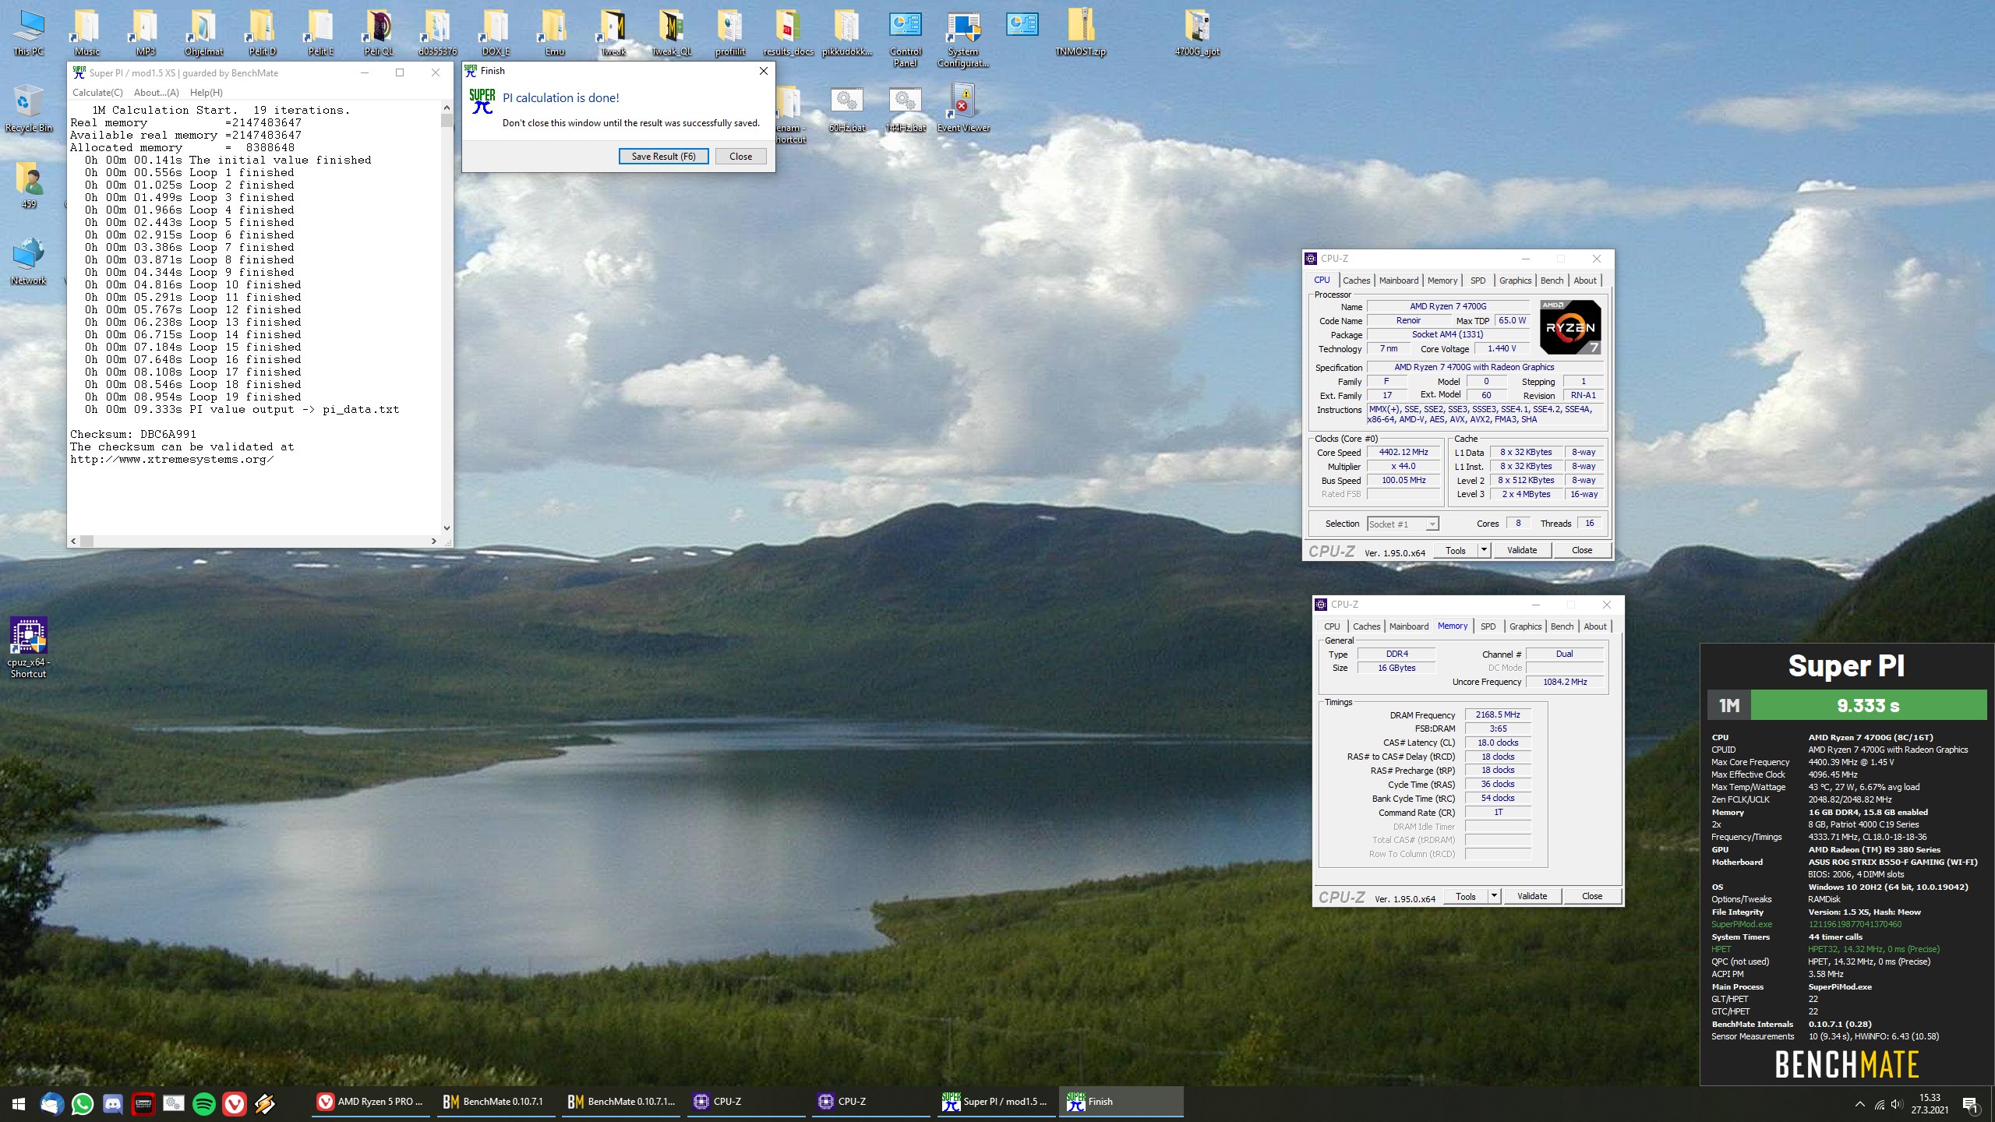Open the Music folder shortcut
Viewport: 1995px width, 1122px height.
[x=87, y=33]
